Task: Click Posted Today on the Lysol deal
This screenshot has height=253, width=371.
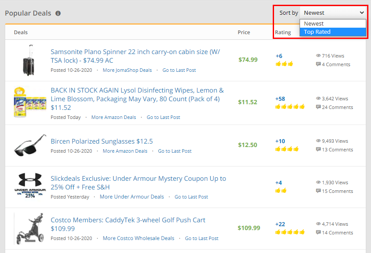Action: point(65,117)
